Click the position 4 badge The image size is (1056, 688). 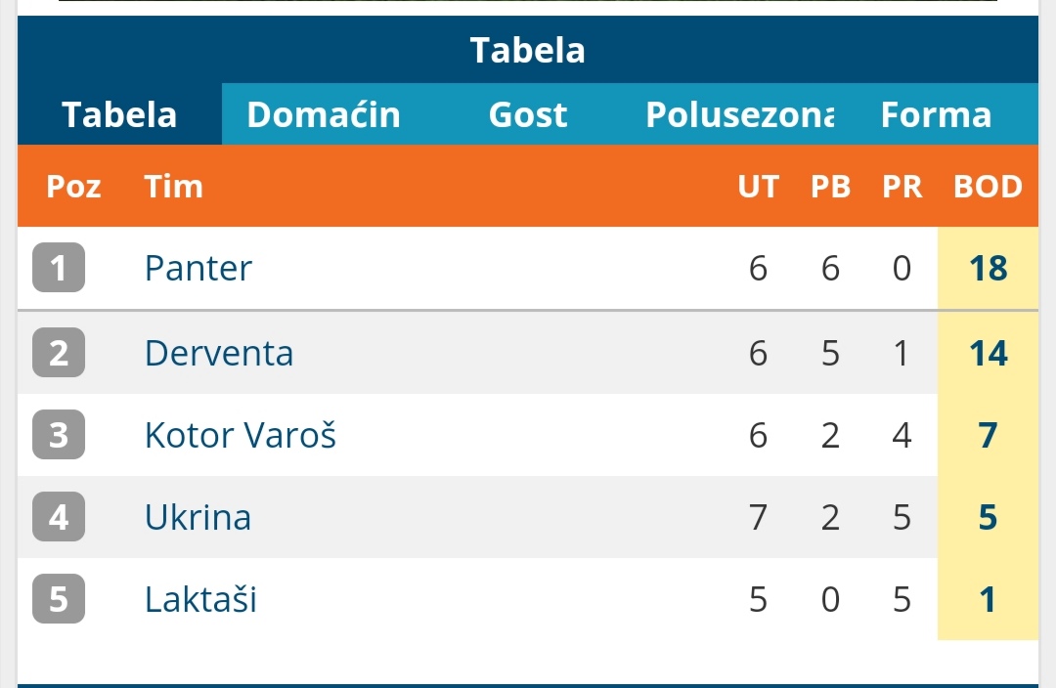[59, 517]
